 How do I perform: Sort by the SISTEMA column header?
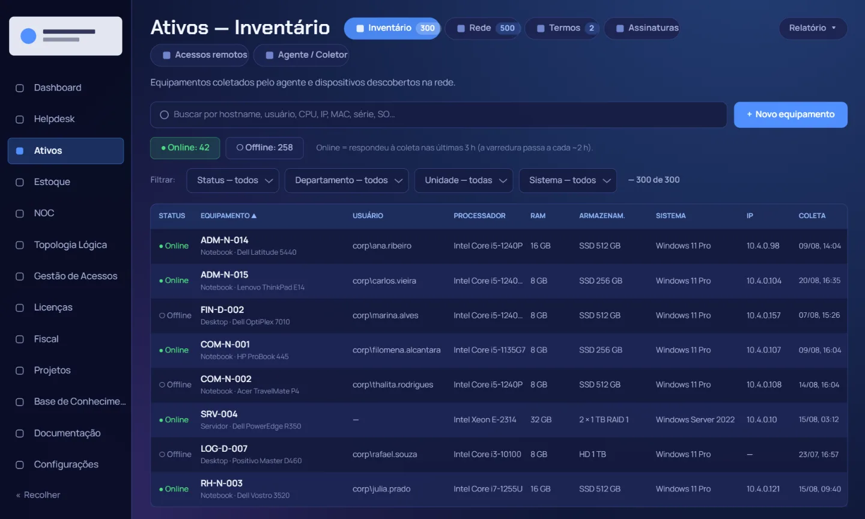pos(670,216)
